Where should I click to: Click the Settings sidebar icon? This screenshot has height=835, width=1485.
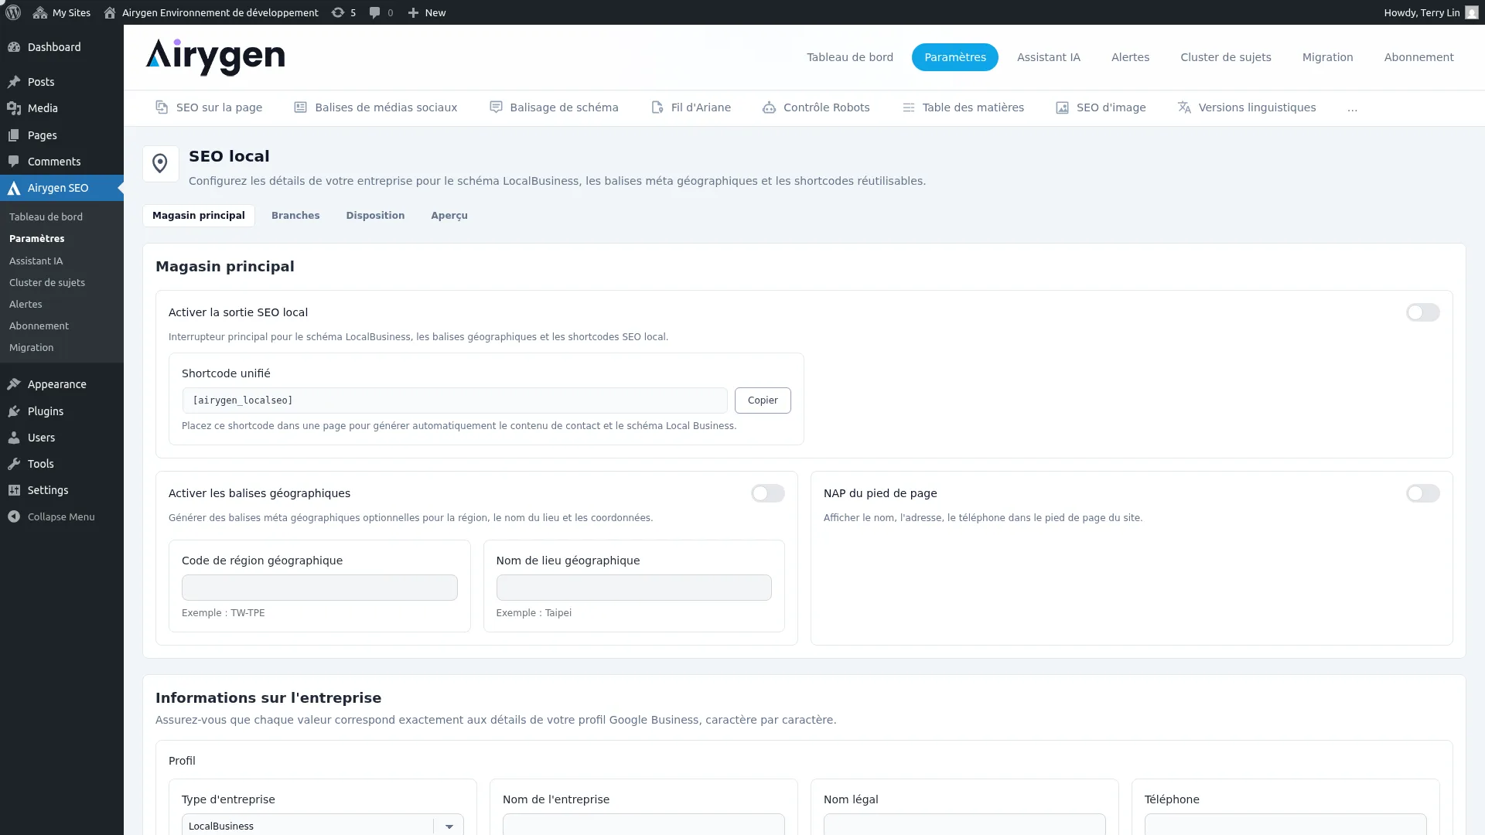[x=14, y=490]
